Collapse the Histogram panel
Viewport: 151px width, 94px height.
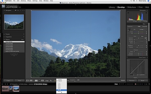(147, 10)
